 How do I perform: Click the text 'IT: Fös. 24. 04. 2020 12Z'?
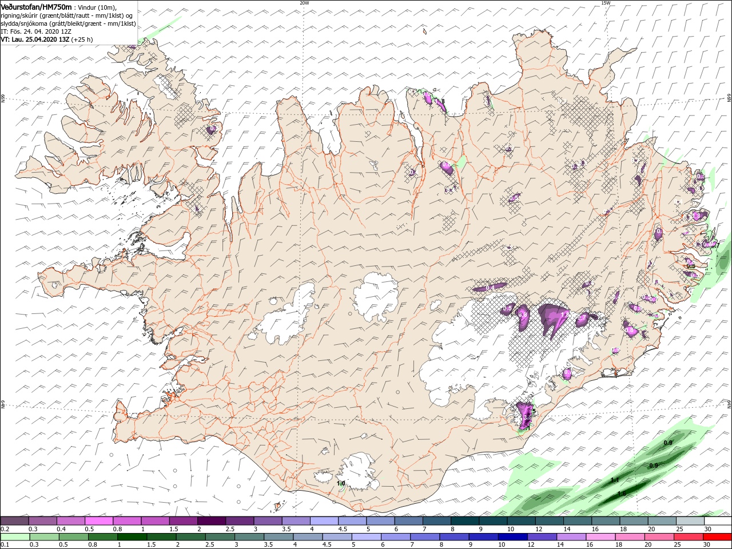point(36,31)
